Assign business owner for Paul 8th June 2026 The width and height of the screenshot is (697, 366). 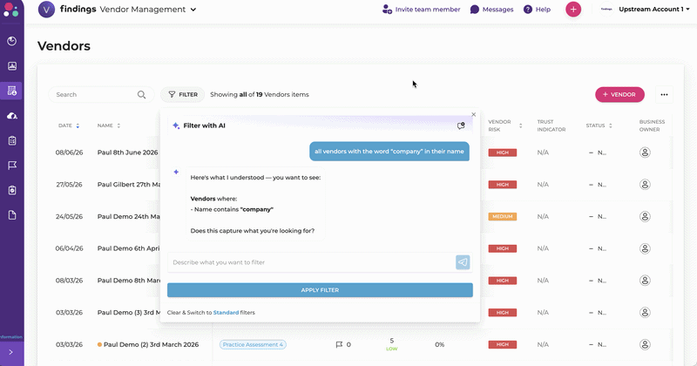[645, 152]
